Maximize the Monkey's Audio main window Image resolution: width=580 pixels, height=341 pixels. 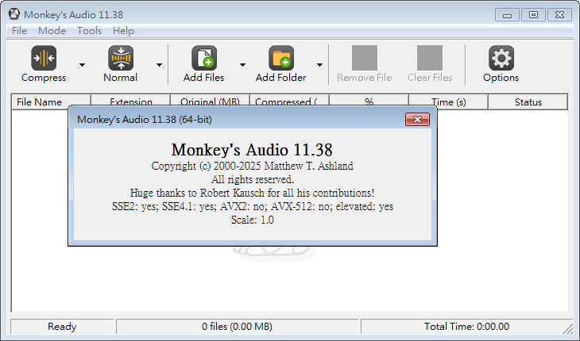click(x=533, y=15)
